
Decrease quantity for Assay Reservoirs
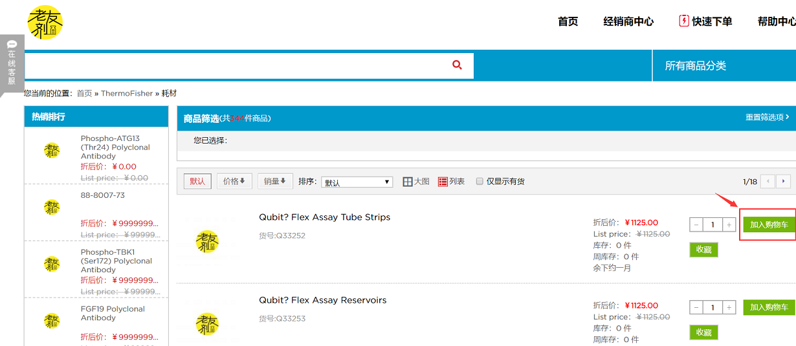[696, 308]
